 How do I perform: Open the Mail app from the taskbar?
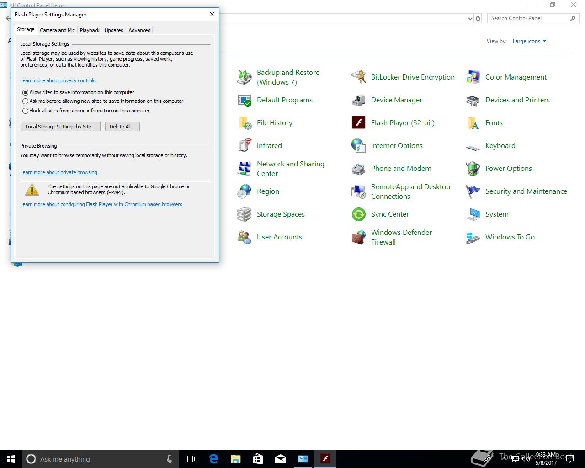pyautogui.click(x=281, y=459)
